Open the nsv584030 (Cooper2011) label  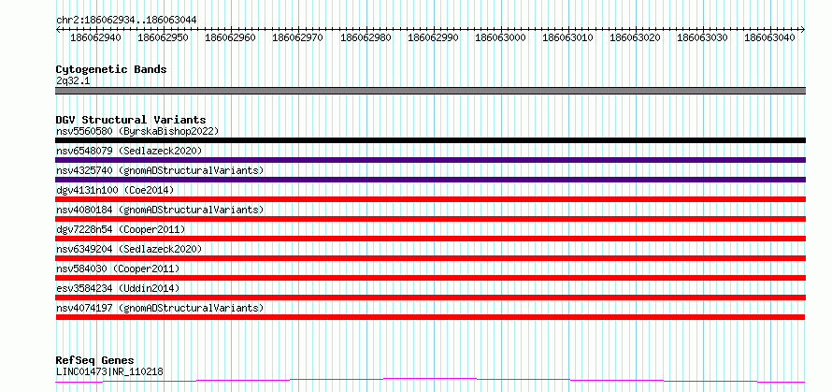(x=118, y=269)
